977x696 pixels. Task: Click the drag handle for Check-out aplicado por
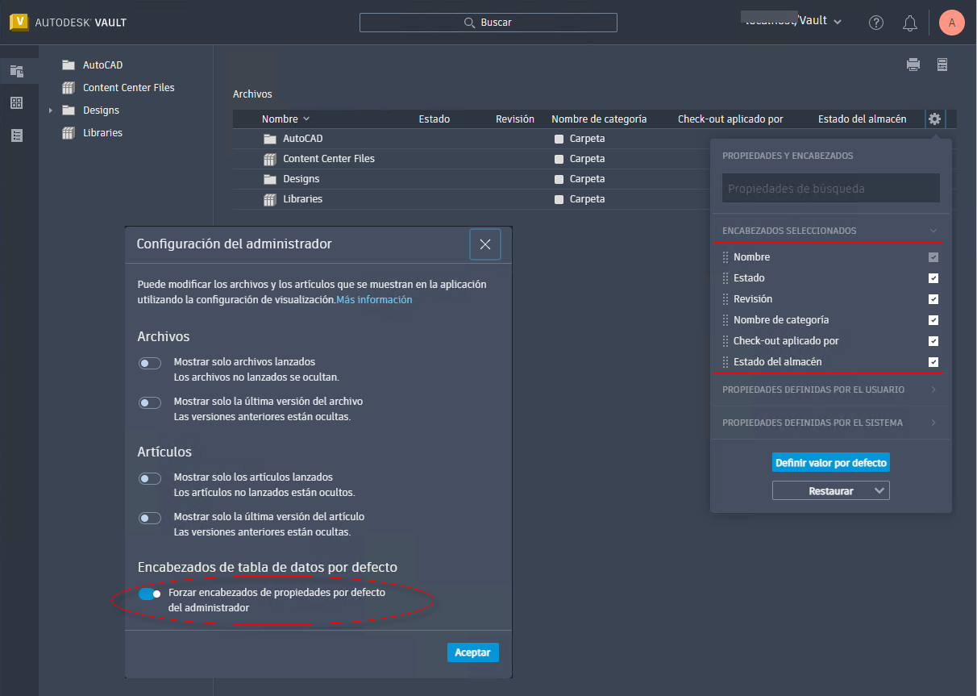[x=725, y=341]
